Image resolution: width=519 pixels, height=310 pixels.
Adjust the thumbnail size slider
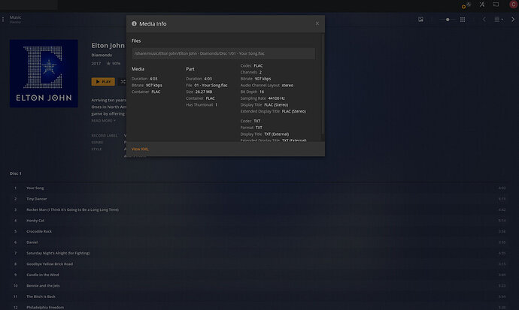tap(448, 20)
